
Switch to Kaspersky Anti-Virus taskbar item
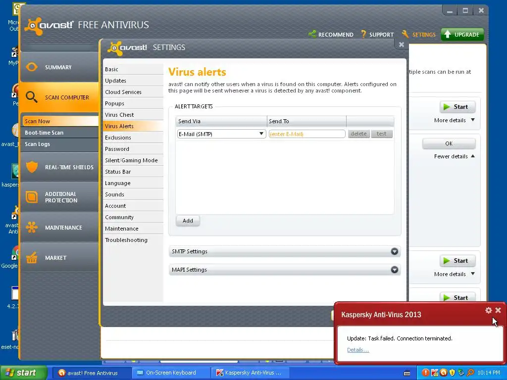click(250, 373)
